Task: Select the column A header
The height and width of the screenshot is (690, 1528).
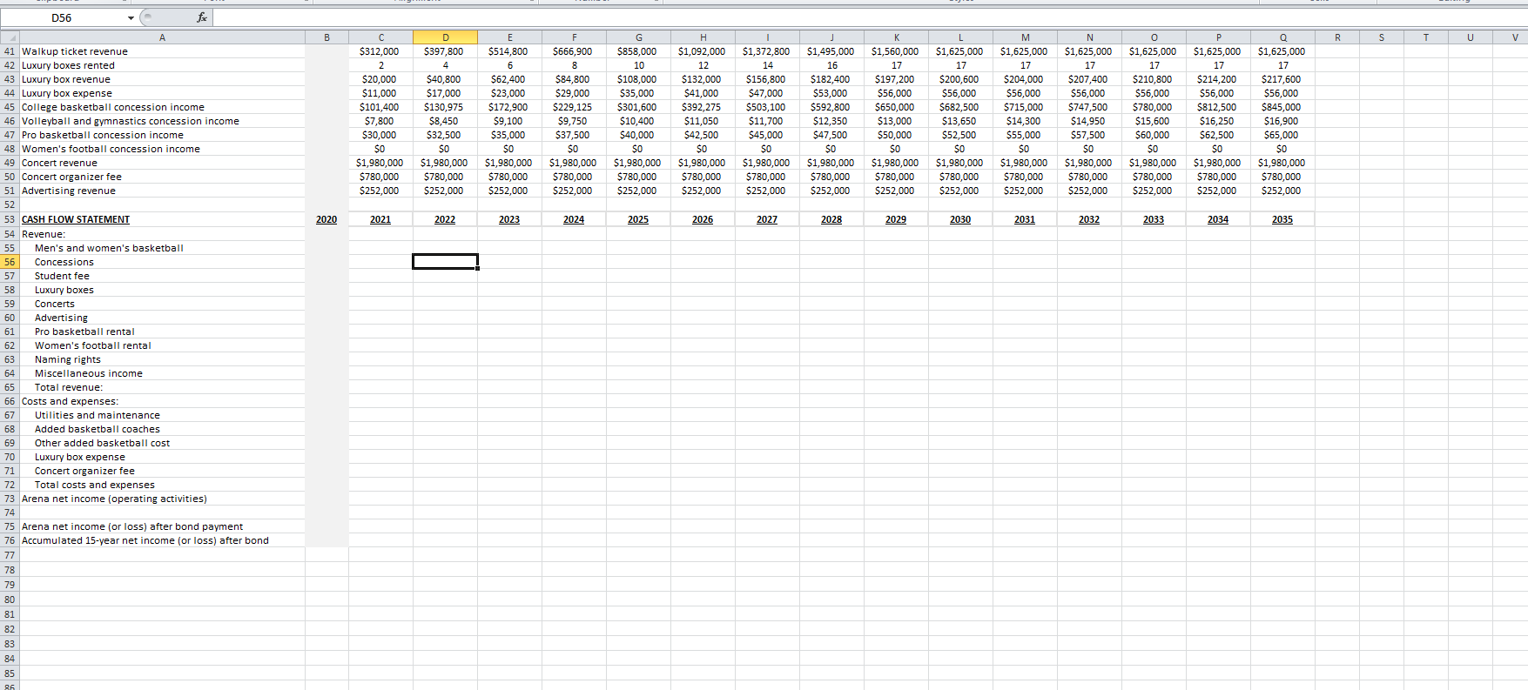Action: pyautogui.click(x=162, y=37)
